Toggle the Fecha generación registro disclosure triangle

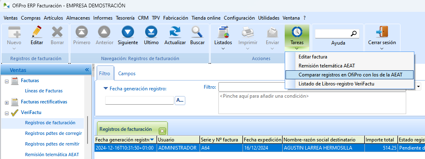pos(106,88)
